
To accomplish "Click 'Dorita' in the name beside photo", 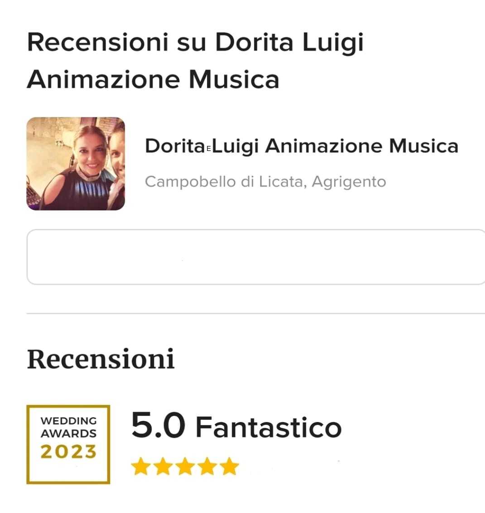I will pos(175,146).
